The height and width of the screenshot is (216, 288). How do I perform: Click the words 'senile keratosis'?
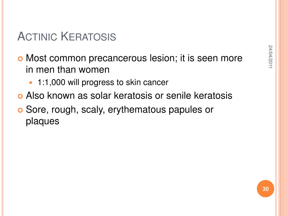coord(199,96)
